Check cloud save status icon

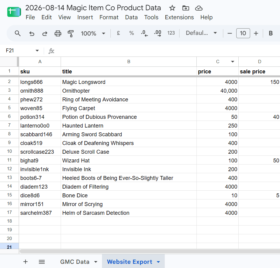pyautogui.click(x=199, y=8)
